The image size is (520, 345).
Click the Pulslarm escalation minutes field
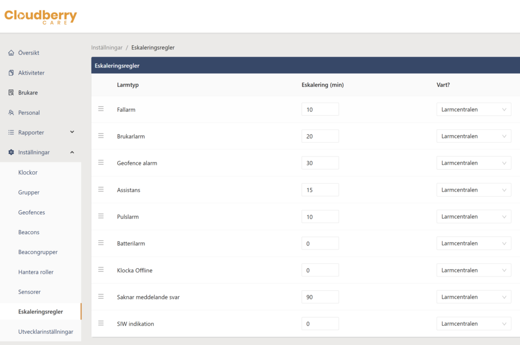[x=320, y=216]
